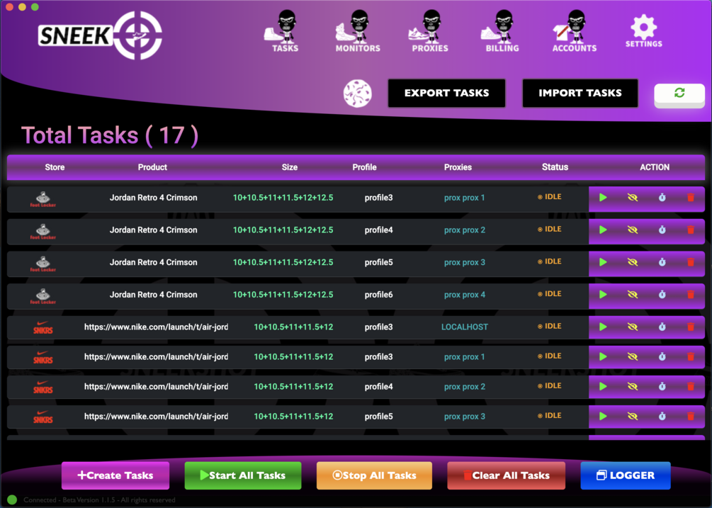Delete the SNKRS LOCALHOST task
712x508 pixels.
691,327
